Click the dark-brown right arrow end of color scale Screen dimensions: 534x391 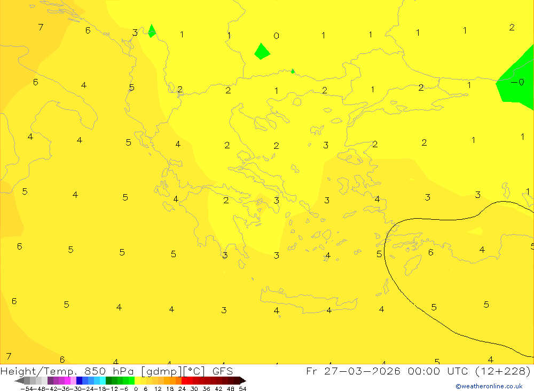click(242, 380)
